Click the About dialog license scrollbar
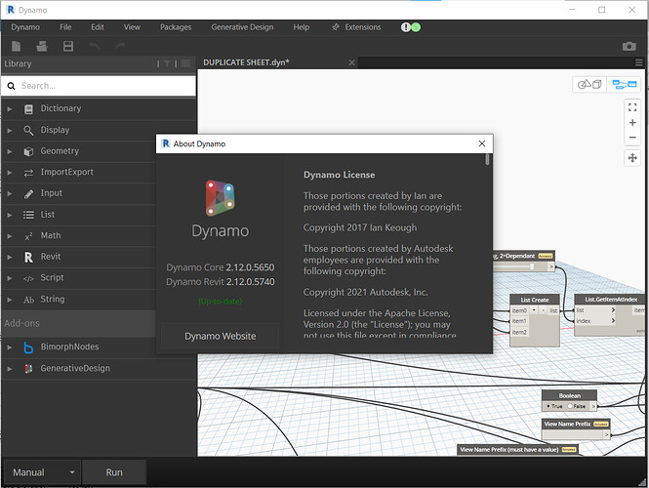 (x=488, y=159)
